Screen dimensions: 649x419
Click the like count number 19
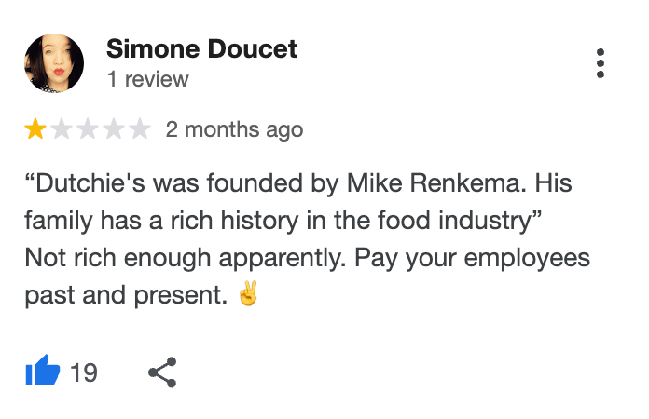click(x=84, y=372)
